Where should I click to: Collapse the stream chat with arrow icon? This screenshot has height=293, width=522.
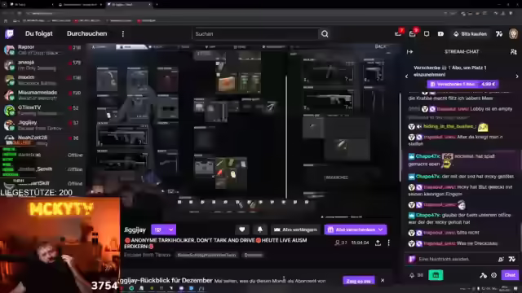[x=409, y=52]
